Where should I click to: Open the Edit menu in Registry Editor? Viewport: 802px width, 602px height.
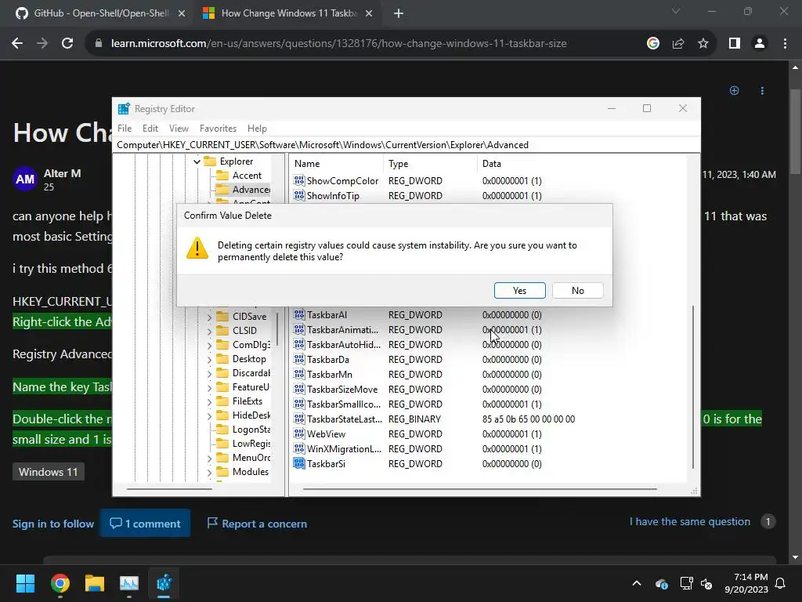pos(150,129)
